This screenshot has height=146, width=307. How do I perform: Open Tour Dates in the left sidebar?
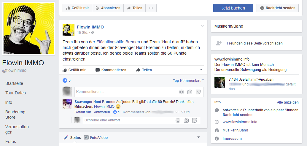click(x=15, y=93)
